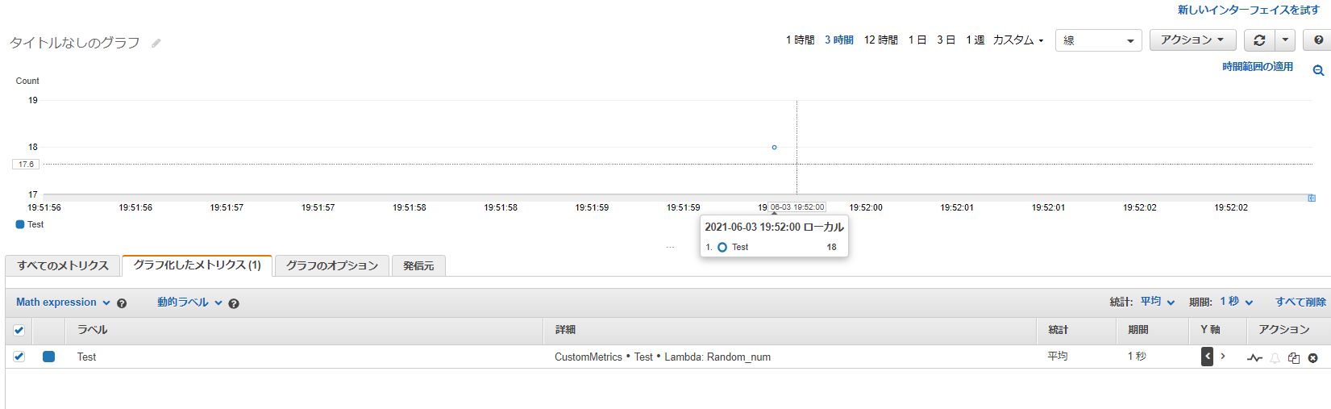
Task: Open the 期間 1 秒 dropdown
Action: tap(1237, 302)
